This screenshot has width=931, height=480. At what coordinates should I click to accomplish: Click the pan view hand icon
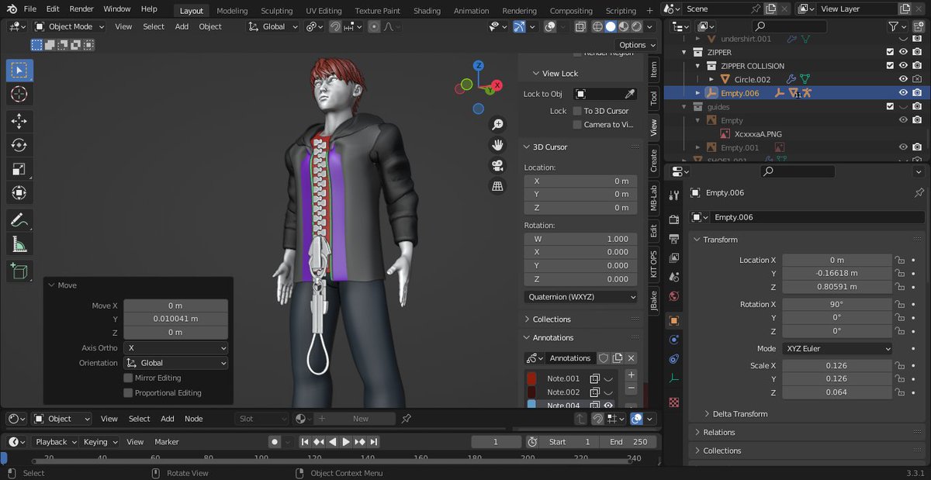498,145
